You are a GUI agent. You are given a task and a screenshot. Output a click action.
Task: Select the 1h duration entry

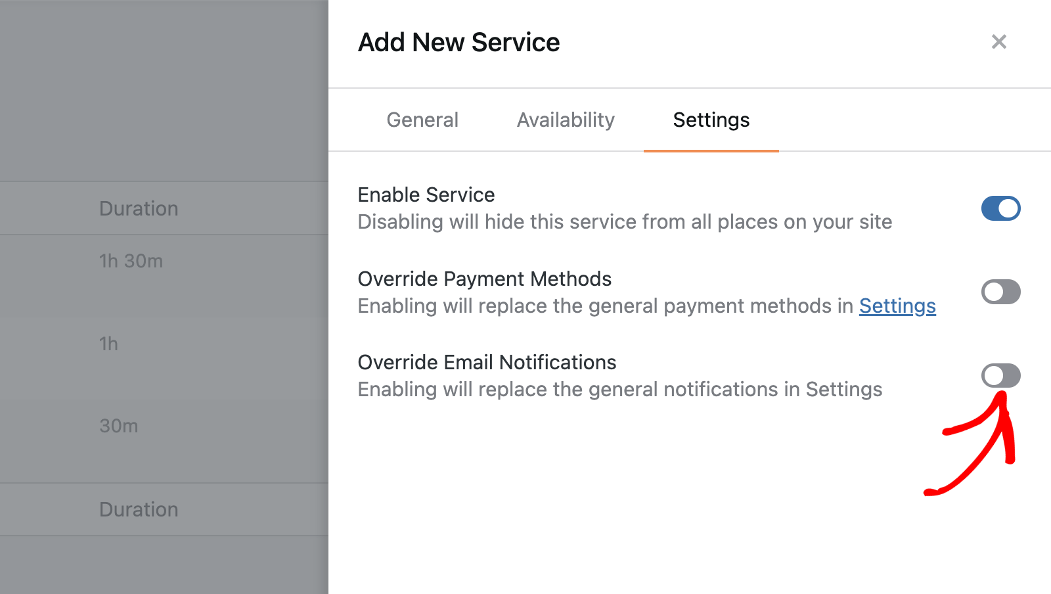(108, 344)
